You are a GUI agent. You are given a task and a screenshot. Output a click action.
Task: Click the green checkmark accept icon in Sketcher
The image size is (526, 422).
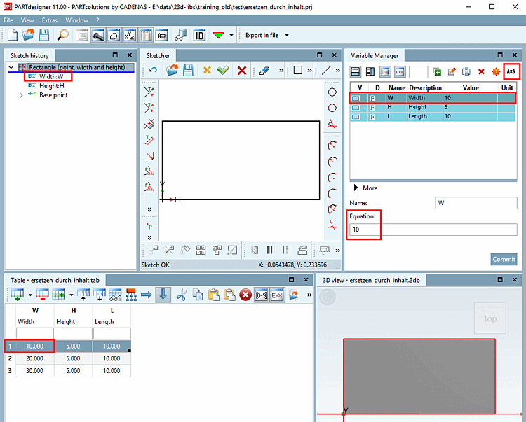point(223,70)
